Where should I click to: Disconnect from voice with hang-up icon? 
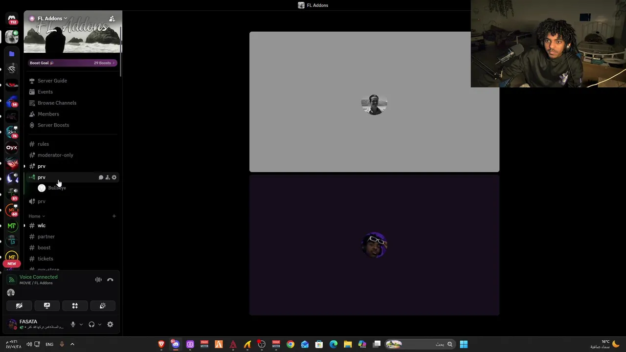[110, 280]
